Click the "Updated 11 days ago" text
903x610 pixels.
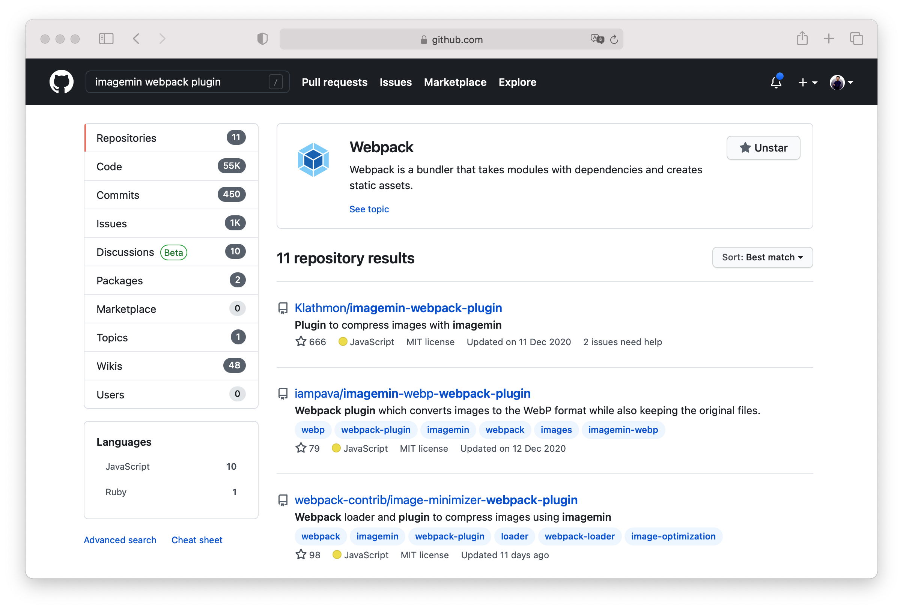[505, 554]
